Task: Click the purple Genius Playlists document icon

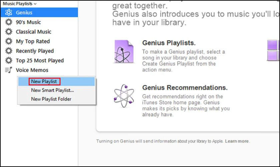Action: pyautogui.click(x=124, y=51)
